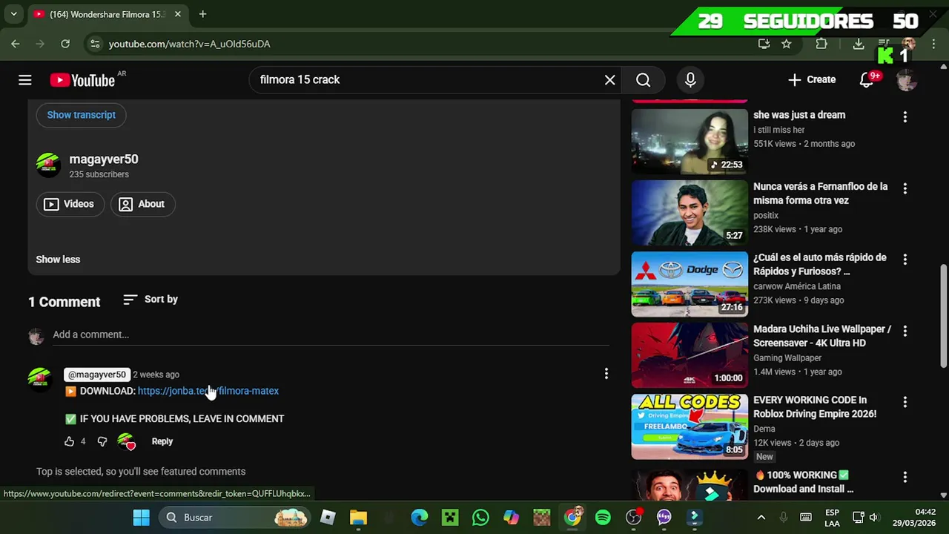Viewport: 949px width, 534px height.
Task: Open Microsoft Edge from the taskbar
Action: point(420,517)
